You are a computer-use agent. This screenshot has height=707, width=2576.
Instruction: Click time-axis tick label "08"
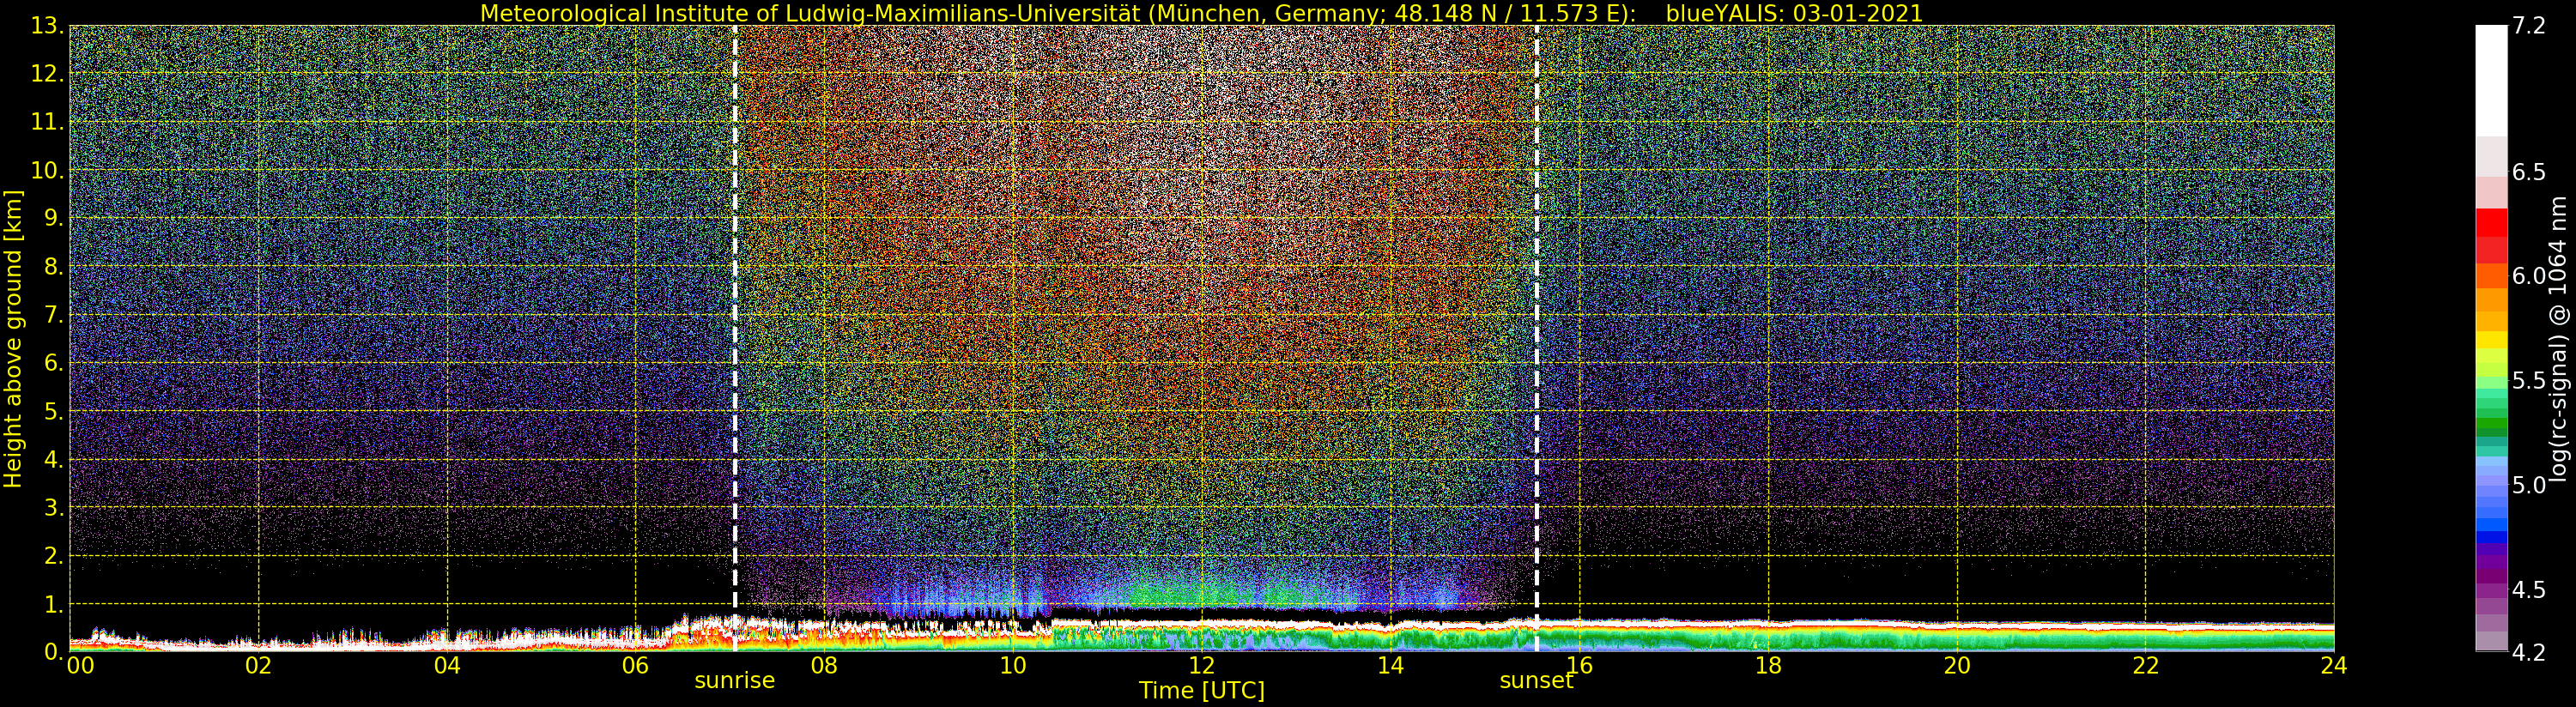pos(824,666)
